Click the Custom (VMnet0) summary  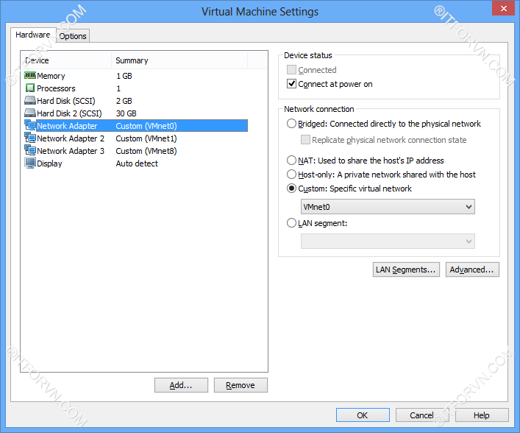(x=146, y=126)
